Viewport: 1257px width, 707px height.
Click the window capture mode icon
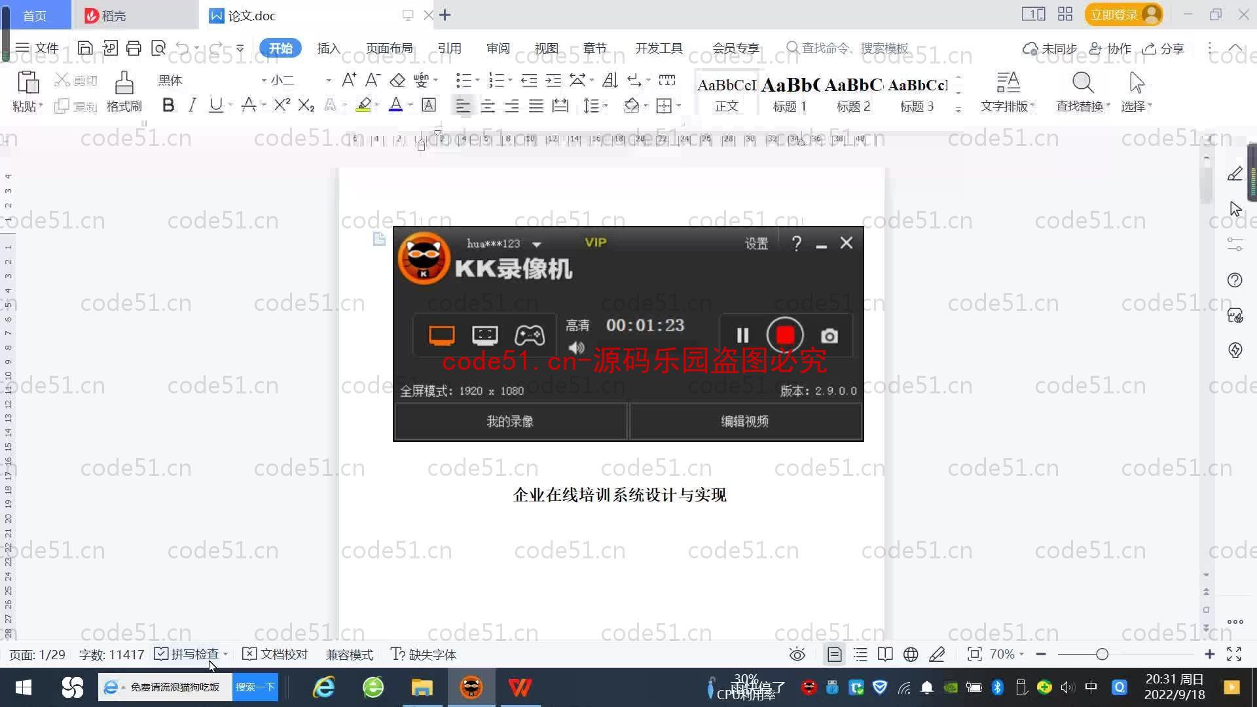click(x=485, y=335)
